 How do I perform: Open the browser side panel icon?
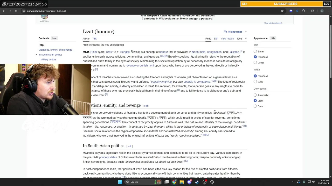pos(313,11)
